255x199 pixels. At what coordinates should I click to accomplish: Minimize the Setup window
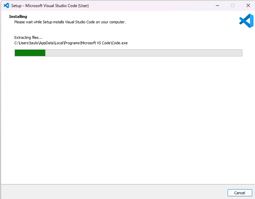point(217,5)
